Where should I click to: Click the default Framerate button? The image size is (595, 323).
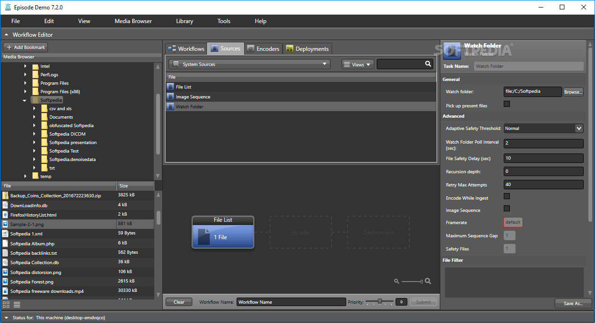click(513, 222)
